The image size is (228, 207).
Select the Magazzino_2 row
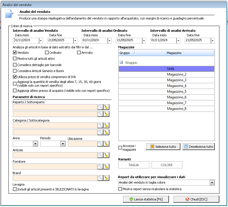tap(166, 74)
